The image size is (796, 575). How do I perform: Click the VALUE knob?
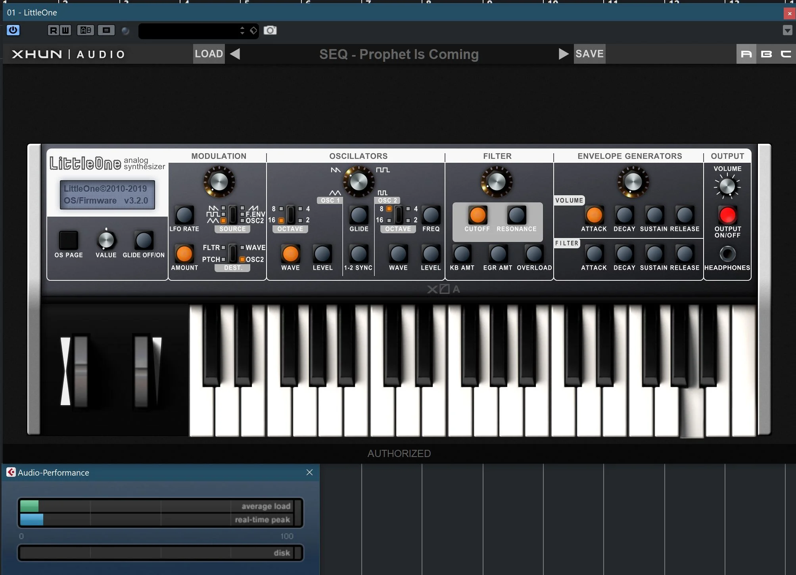(x=106, y=240)
